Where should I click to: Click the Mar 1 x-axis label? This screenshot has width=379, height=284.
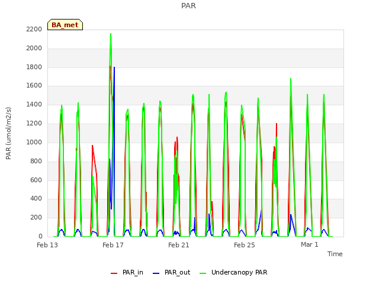pyautogui.click(x=310, y=244)
